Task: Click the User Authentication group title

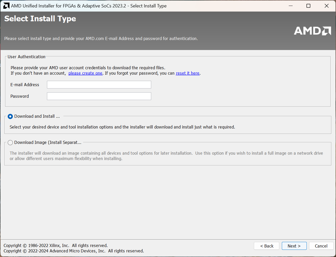Action: (x=26, y=57)
